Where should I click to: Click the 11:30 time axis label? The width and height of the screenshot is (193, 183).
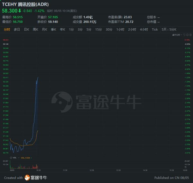tap(65, 170)
